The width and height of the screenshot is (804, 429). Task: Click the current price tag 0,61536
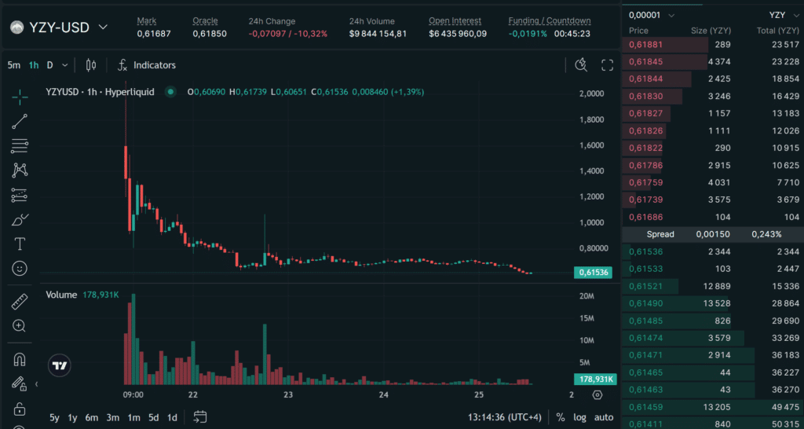click(594, 273)
